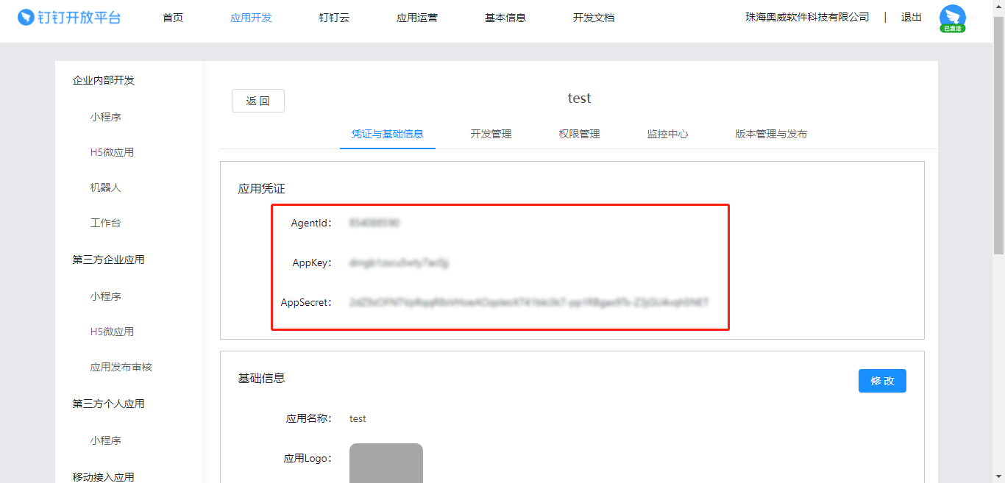The image size is (1005, 483).
Task: Open the 权限管理 tab
Action: tap(579, 134)
